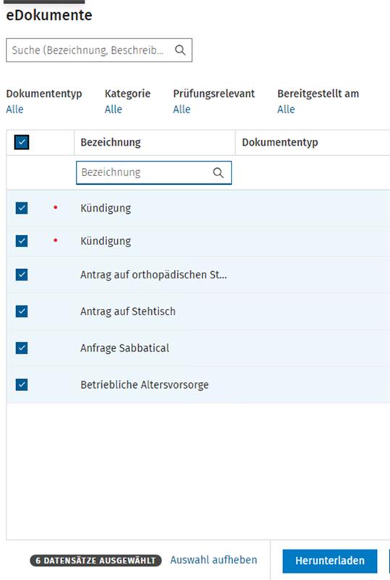Viewport: 390px width, 580px height.
Task: Open the Dokumententyp filter set to Alle
Action: point(14,109)
